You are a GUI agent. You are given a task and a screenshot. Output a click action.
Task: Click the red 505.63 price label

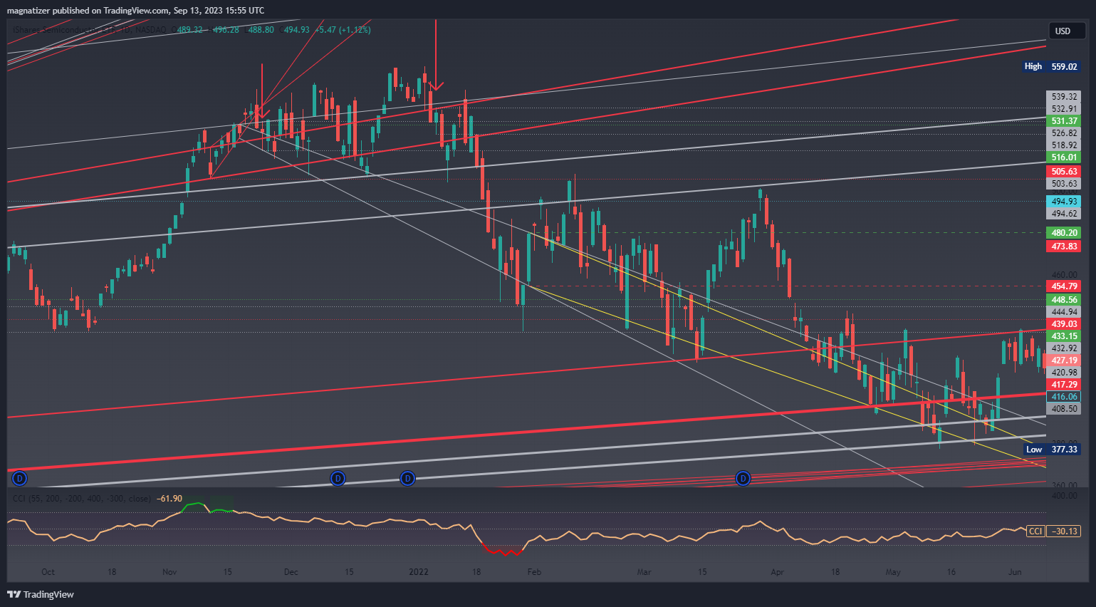tap(1064, 172)
